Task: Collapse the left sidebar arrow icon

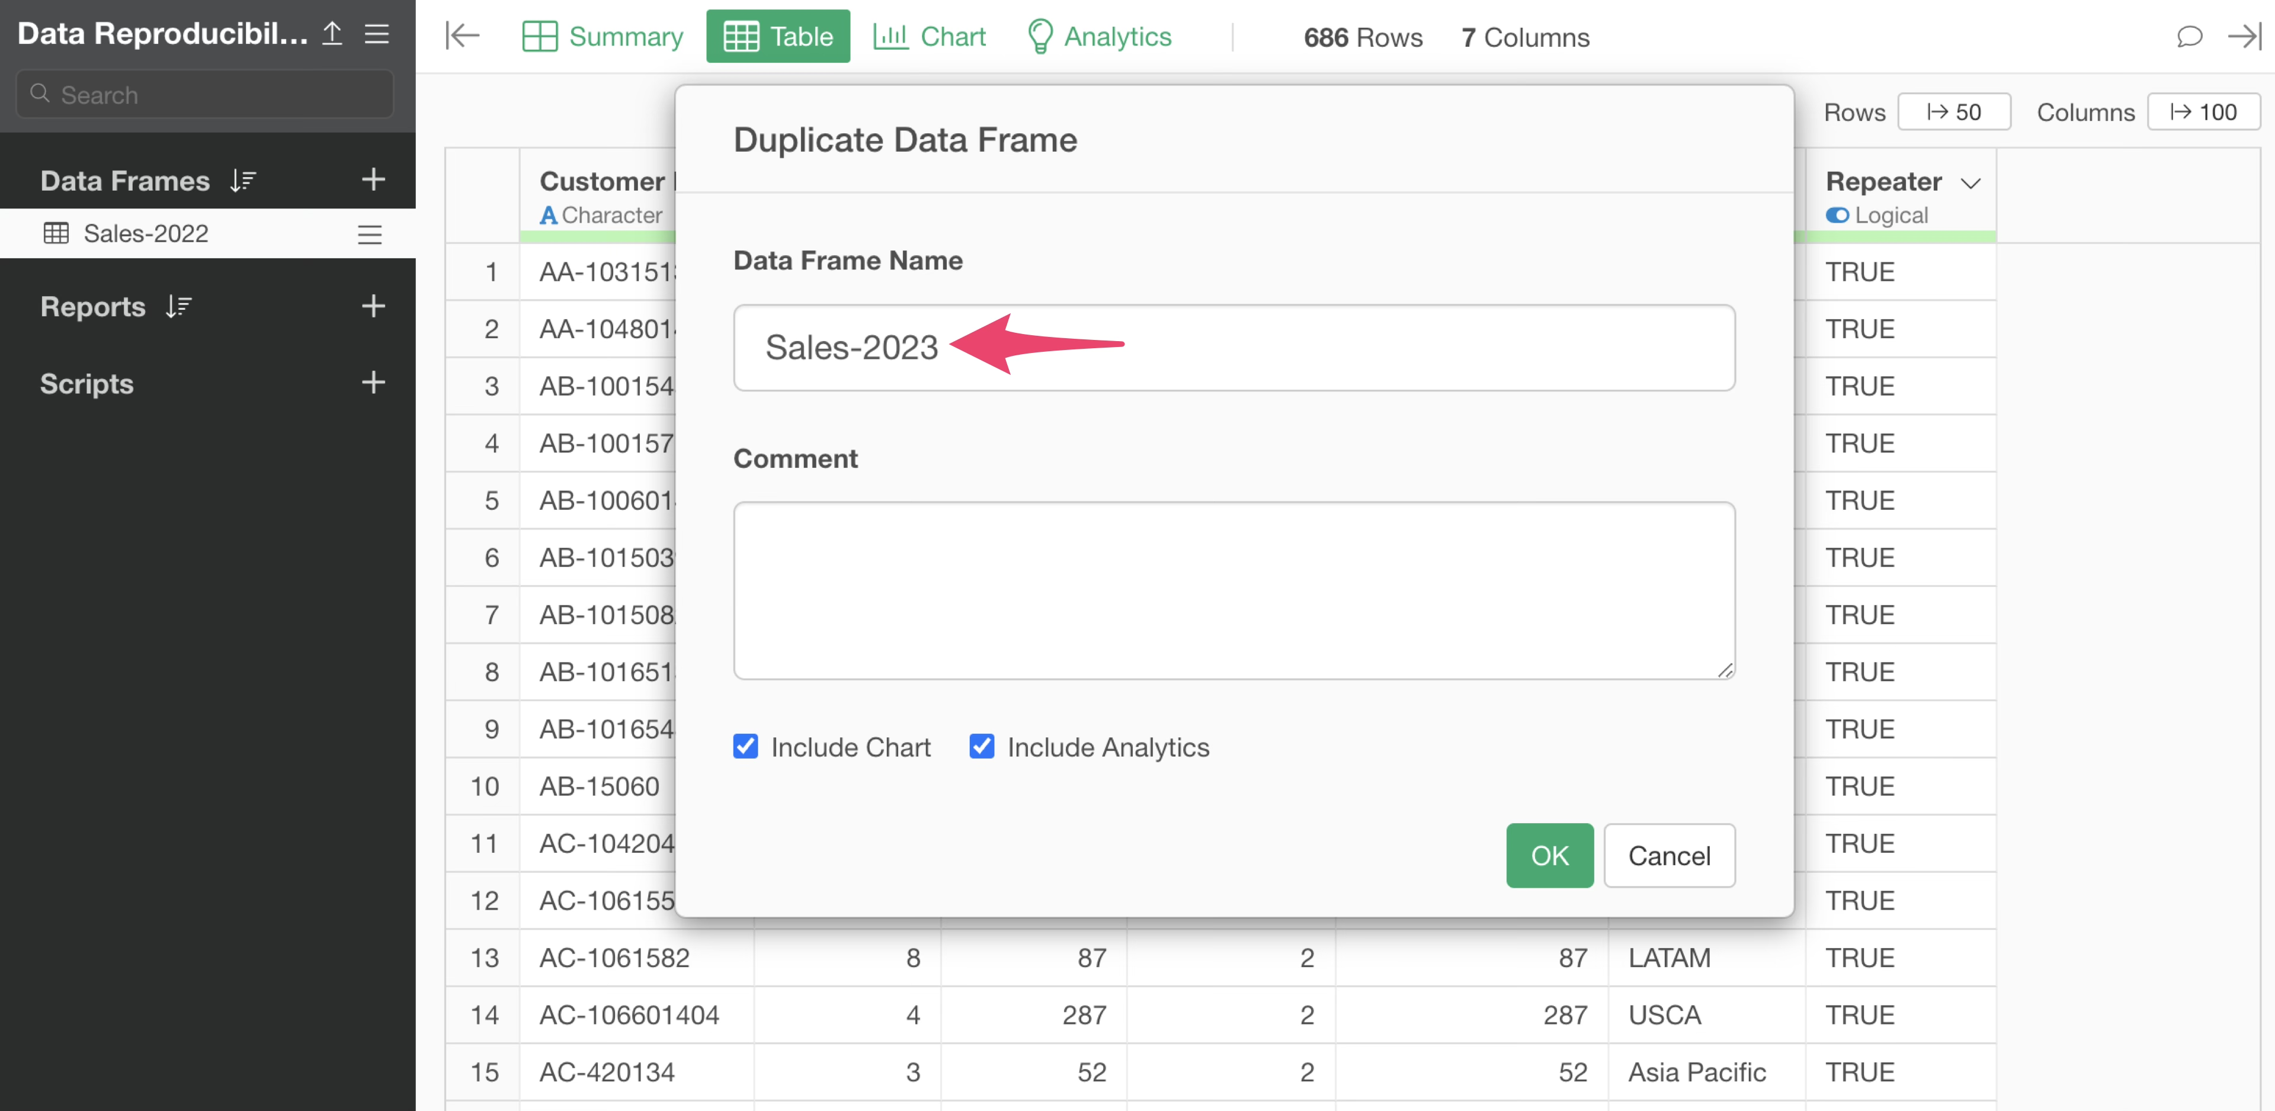Action: (462, 36)
